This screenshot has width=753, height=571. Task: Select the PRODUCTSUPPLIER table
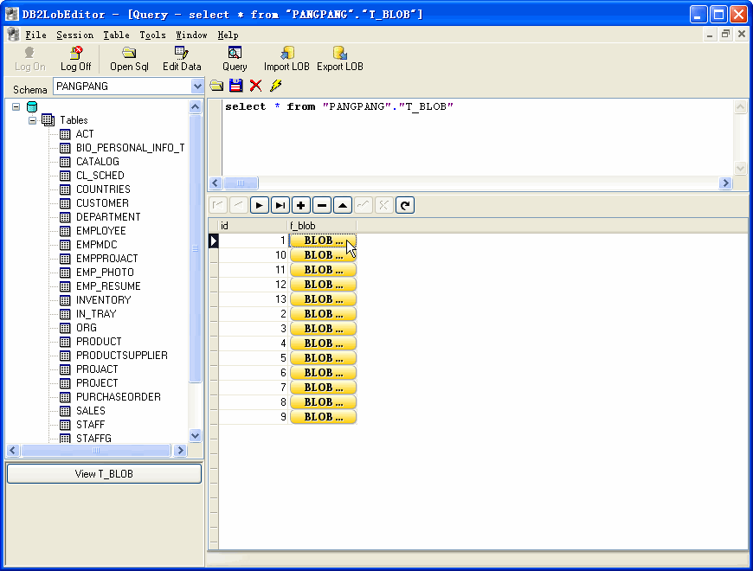[x=122, y=356]
